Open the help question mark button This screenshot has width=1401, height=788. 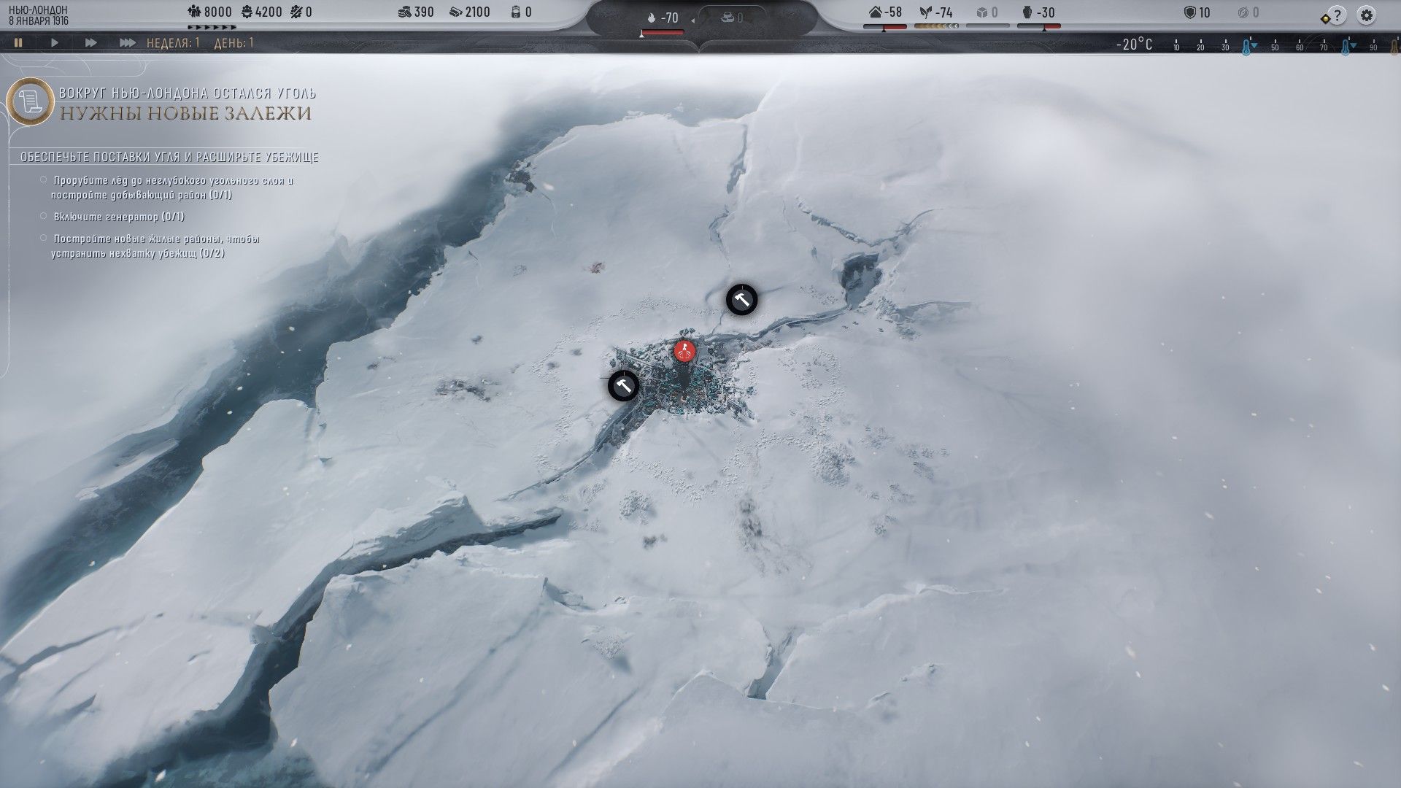[1337, 15]
